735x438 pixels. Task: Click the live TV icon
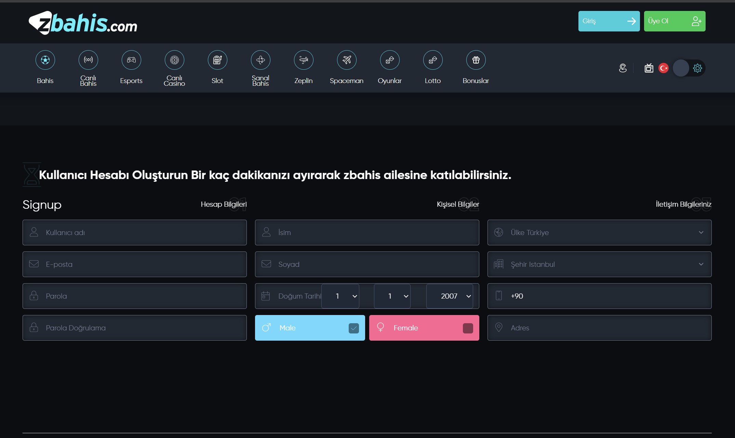pos(649,68)
